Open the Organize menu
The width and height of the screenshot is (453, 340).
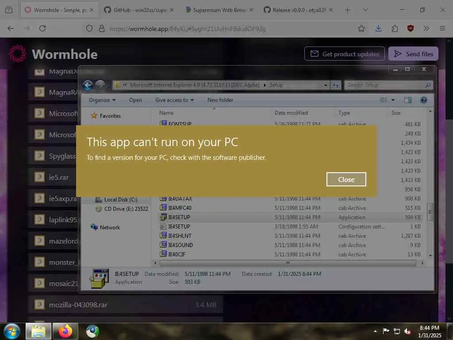pyautogui.click(x=102, y=100)
